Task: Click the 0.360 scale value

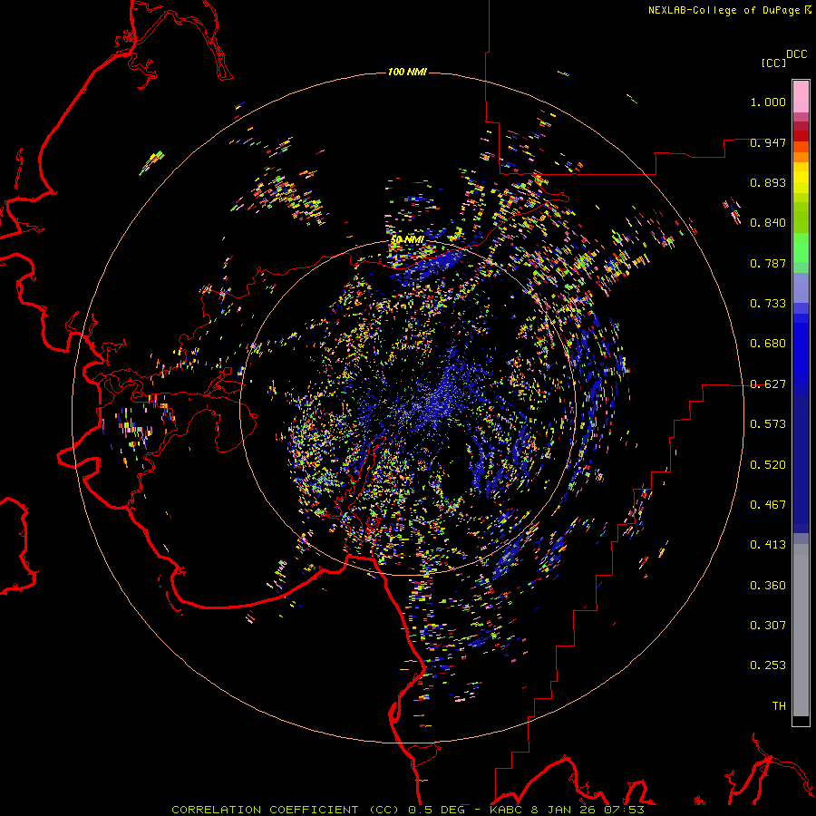Action: (768, 586)
